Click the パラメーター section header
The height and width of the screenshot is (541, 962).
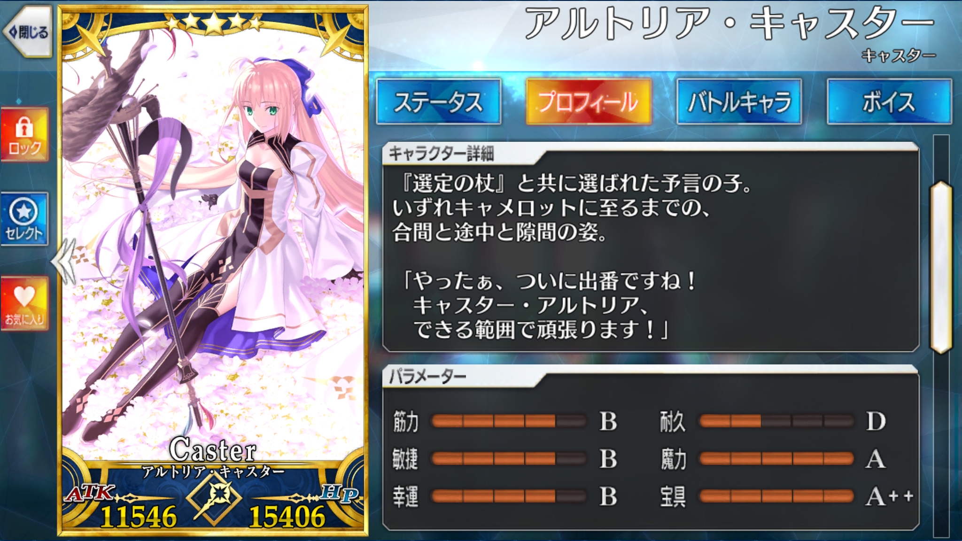[x=427, y=376]
